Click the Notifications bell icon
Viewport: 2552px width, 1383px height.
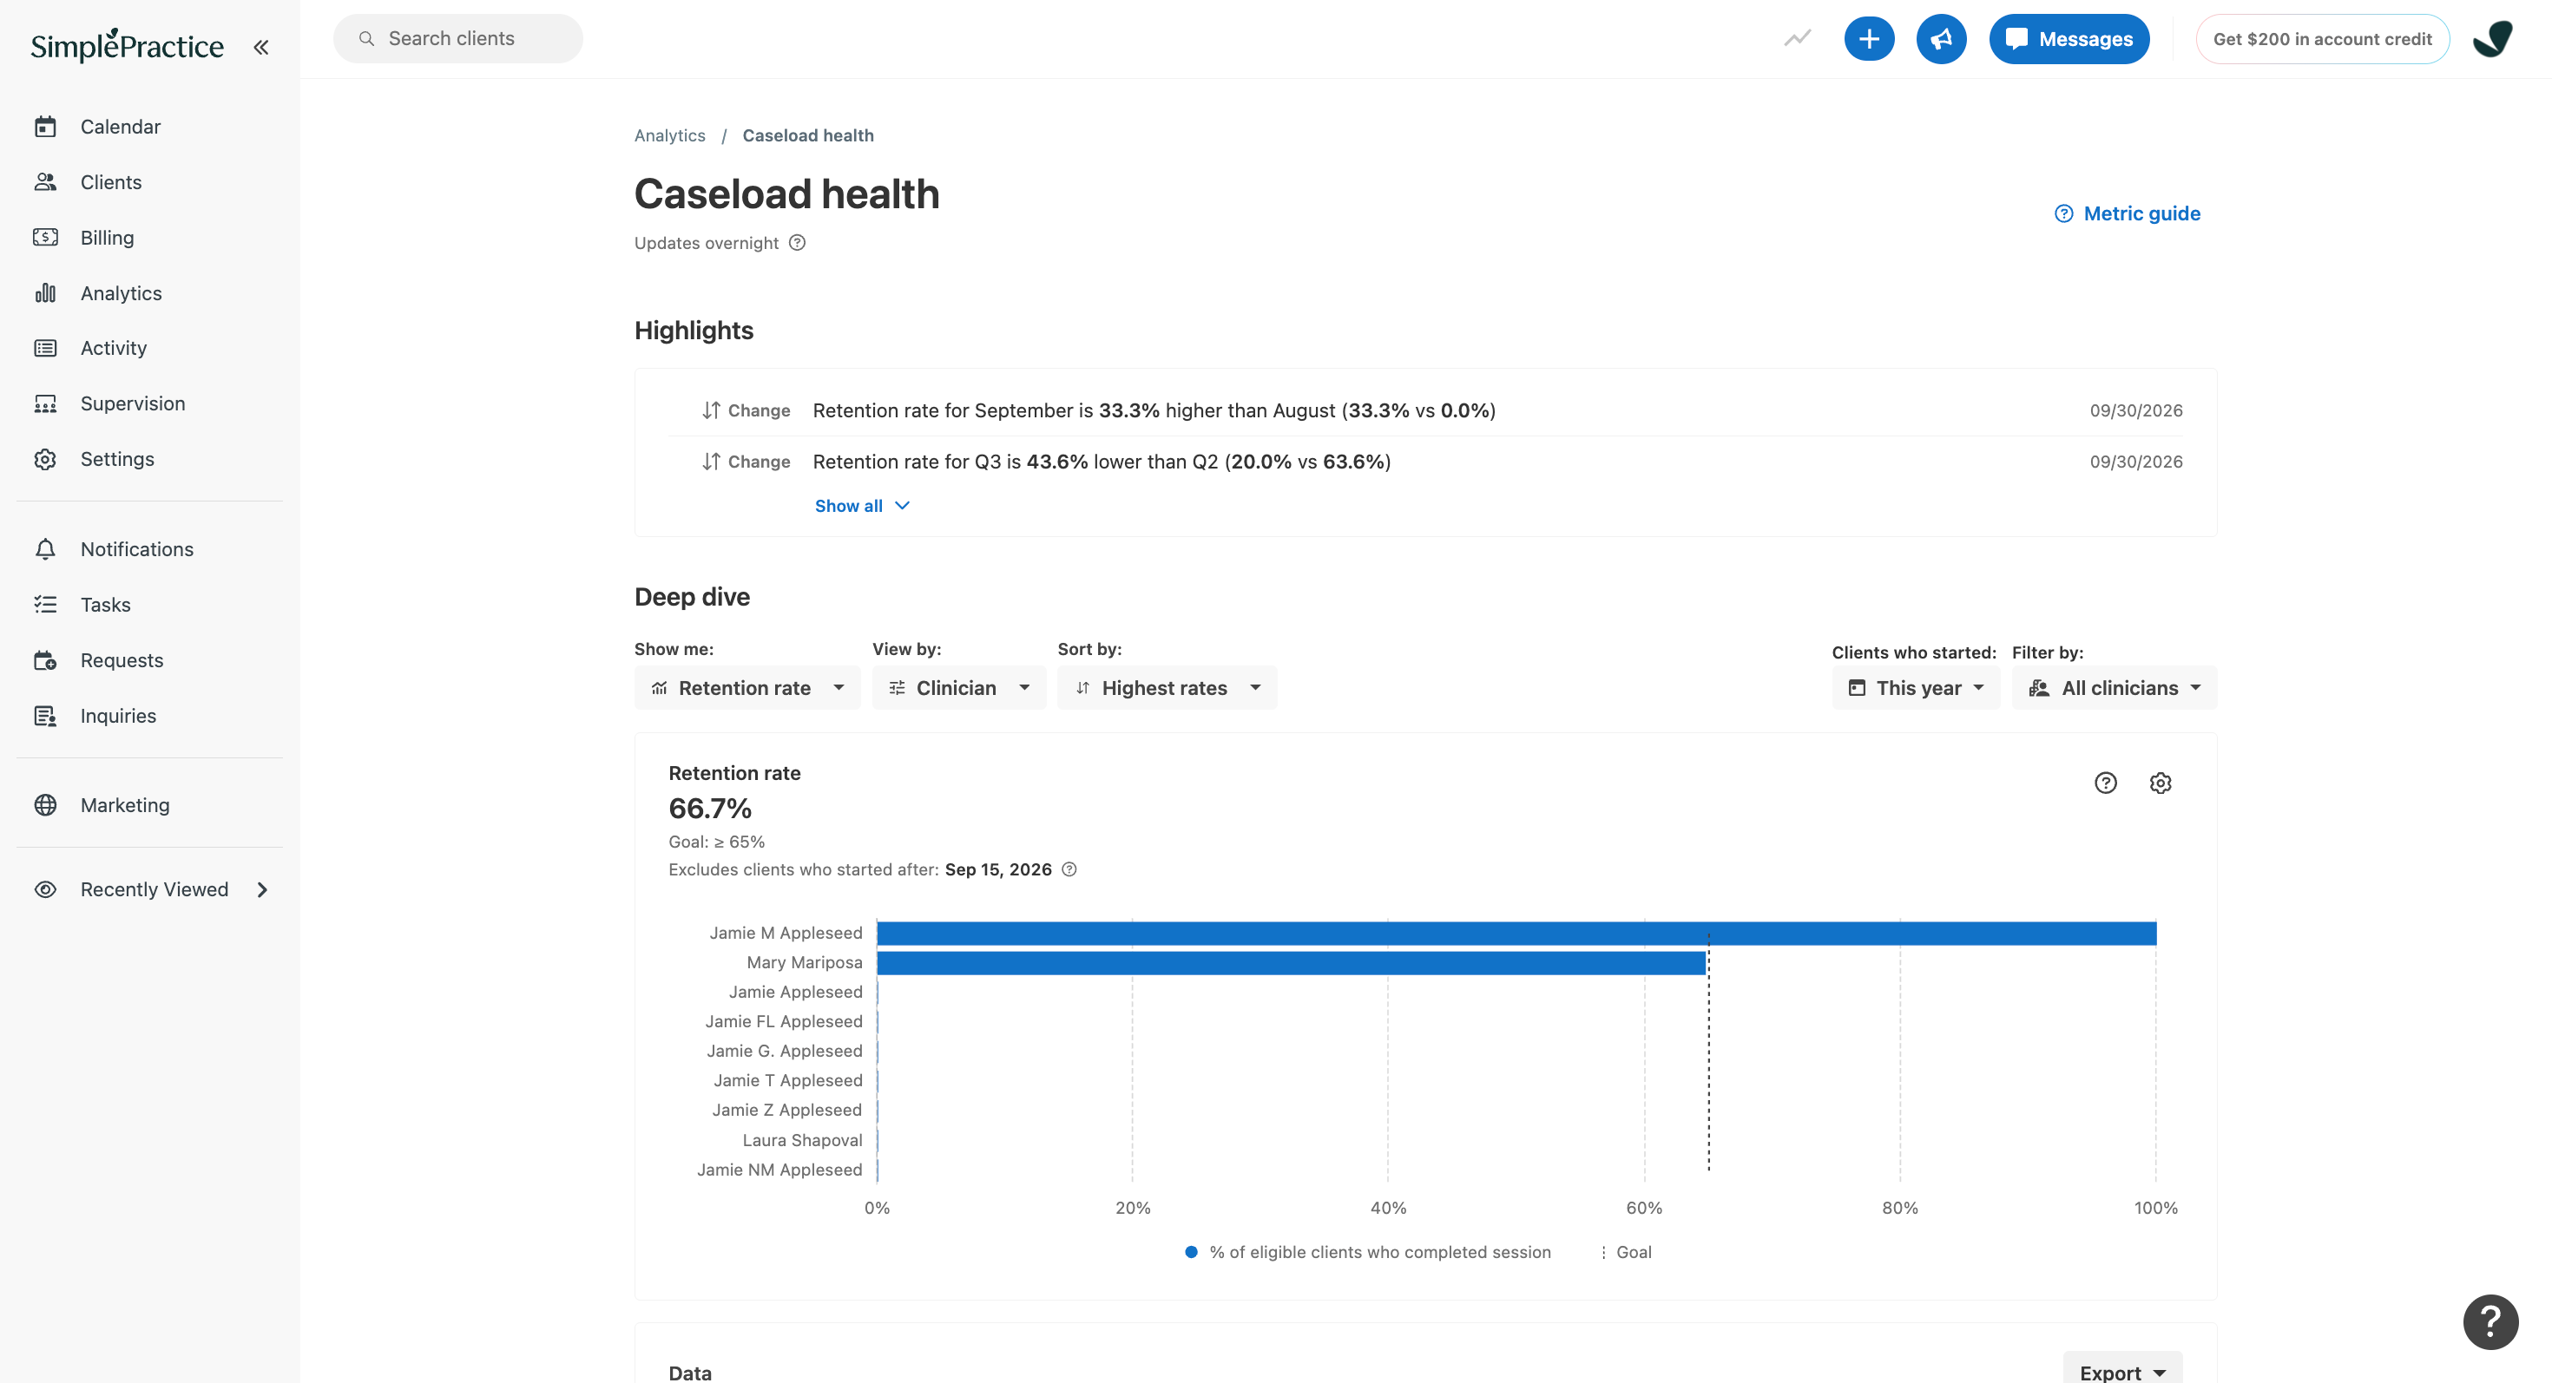click(45, 549)
